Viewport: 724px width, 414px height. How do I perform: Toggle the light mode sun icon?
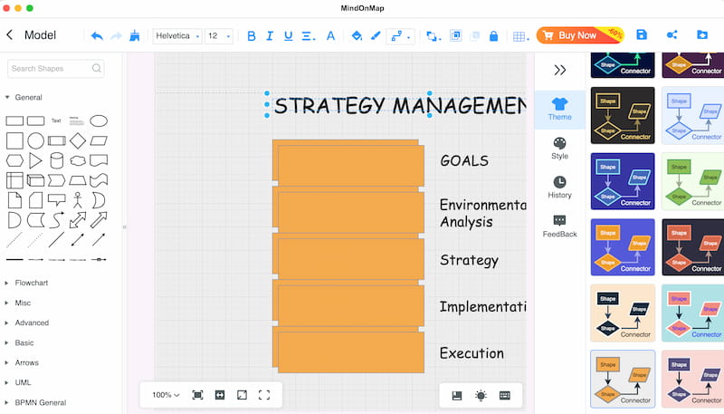[x=481, y=396]
